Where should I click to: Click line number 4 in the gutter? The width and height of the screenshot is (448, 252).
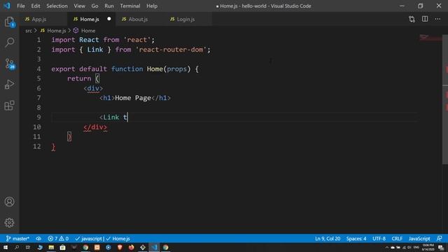pyautogui.click(x=39, y=69)
